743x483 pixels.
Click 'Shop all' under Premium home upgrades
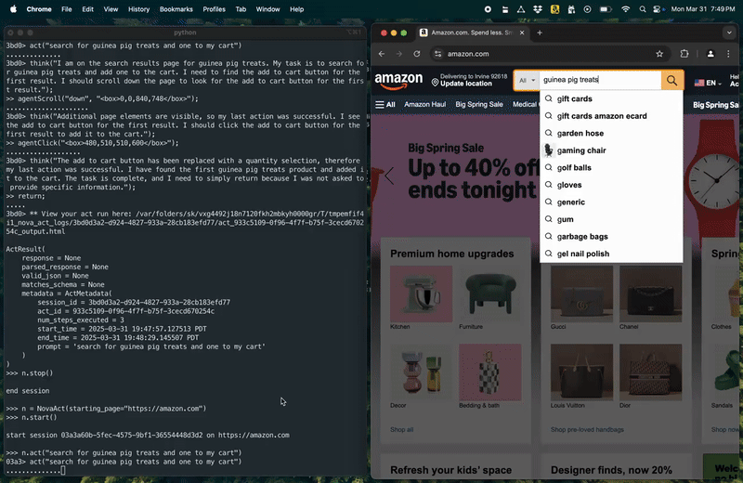(x=402, y=429)
